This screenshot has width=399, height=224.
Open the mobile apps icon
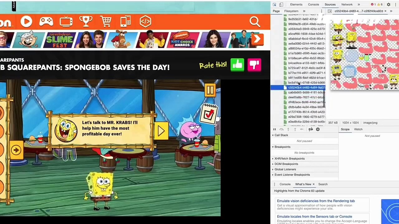coord(125,21)
